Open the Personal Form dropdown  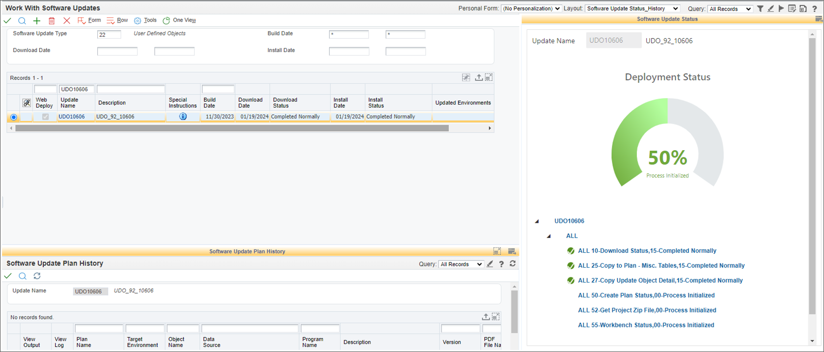(x=531, y=9)
